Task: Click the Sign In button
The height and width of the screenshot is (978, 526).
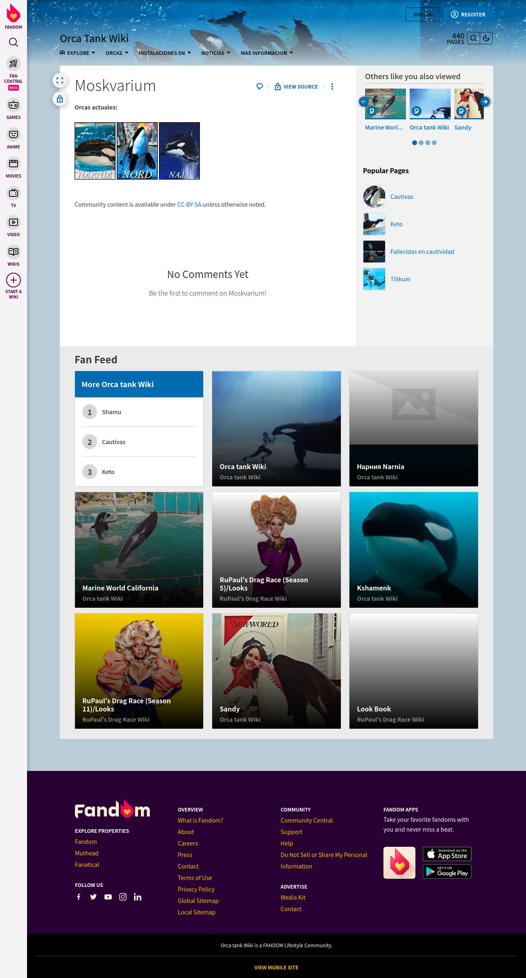Action: tap(422, 14)
